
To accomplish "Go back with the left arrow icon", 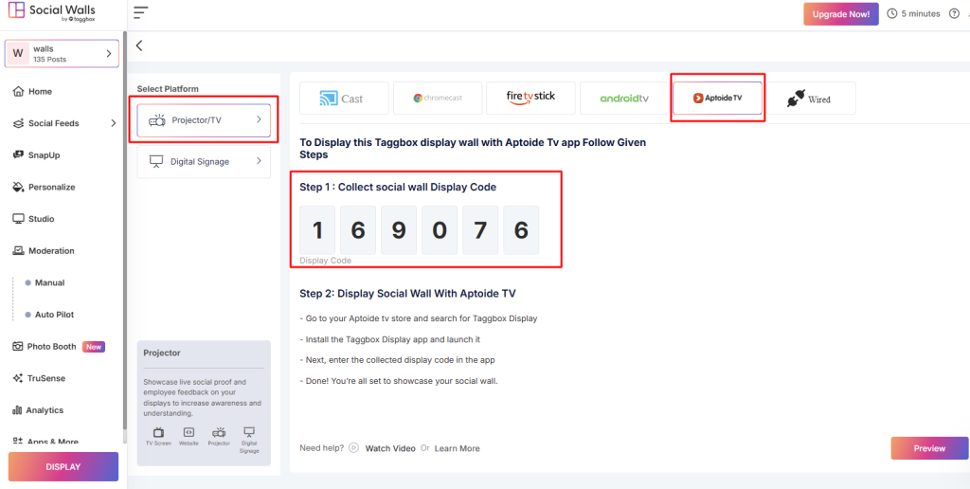I will [139, 45].
